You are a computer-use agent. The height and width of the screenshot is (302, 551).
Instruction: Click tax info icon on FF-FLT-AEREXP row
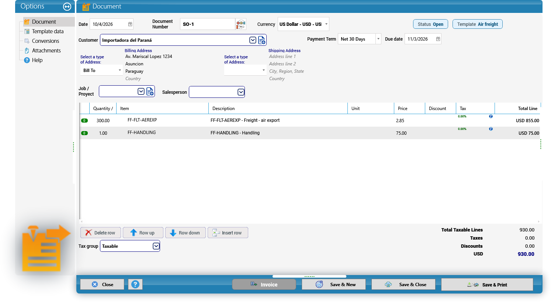click(x=491, y=116)
